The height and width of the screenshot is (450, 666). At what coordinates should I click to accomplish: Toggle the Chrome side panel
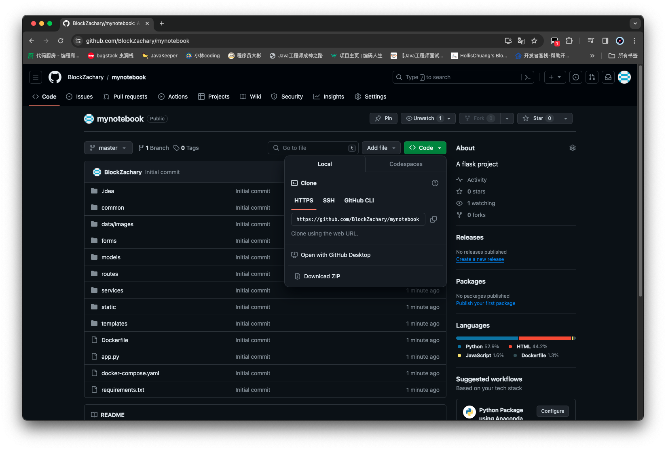[605, 41]
